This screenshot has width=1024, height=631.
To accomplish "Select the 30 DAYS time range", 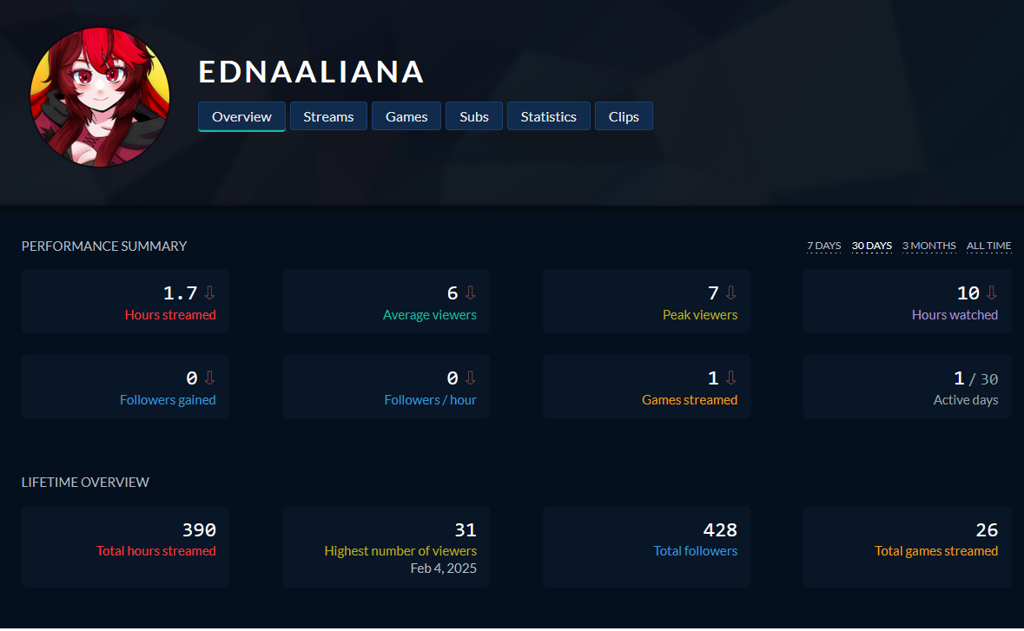I will 872,246.
